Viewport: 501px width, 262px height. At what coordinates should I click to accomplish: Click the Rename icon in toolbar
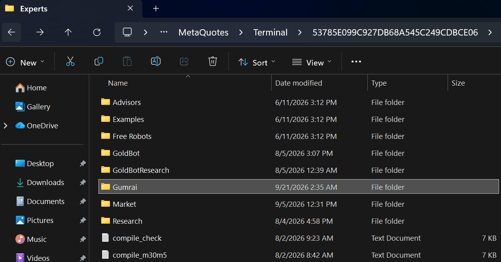[156, 62]
